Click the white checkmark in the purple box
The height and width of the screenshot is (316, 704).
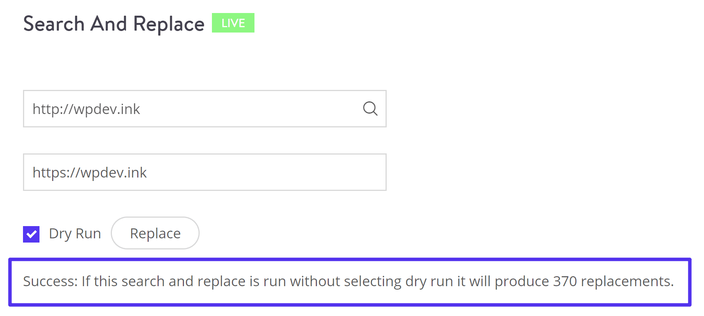31,234
